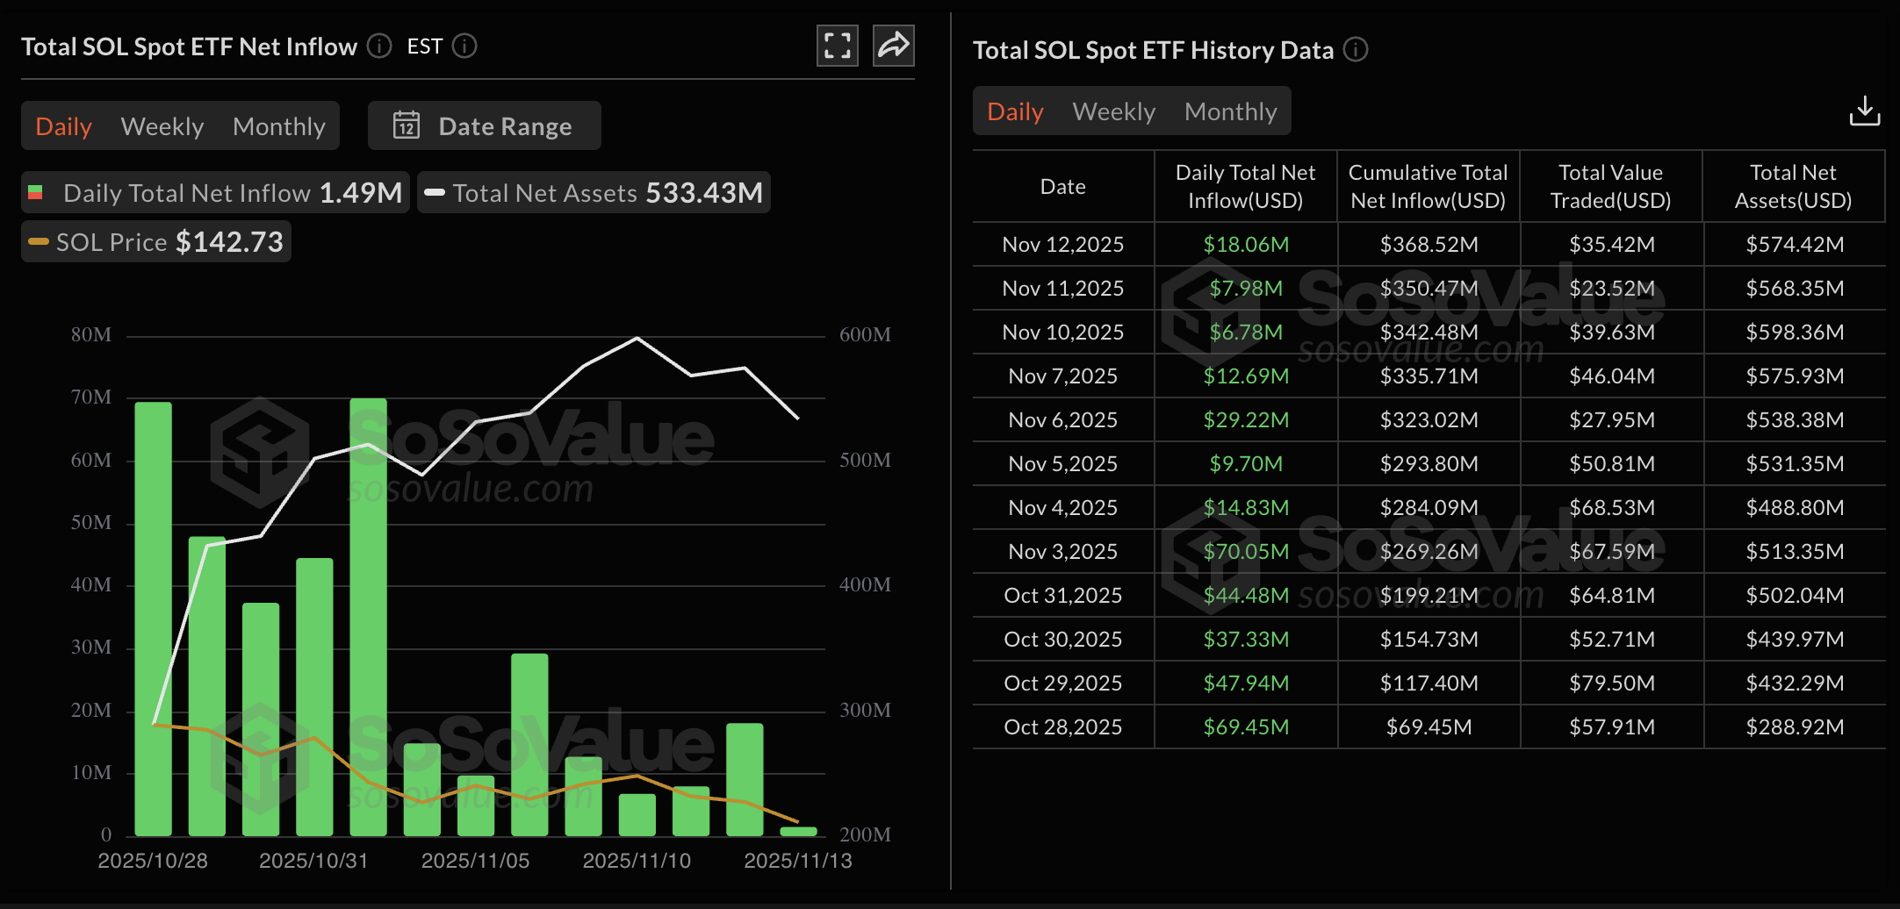Switch chart view to Monthly
1900x909 pixels.
(x=278, y=125)
